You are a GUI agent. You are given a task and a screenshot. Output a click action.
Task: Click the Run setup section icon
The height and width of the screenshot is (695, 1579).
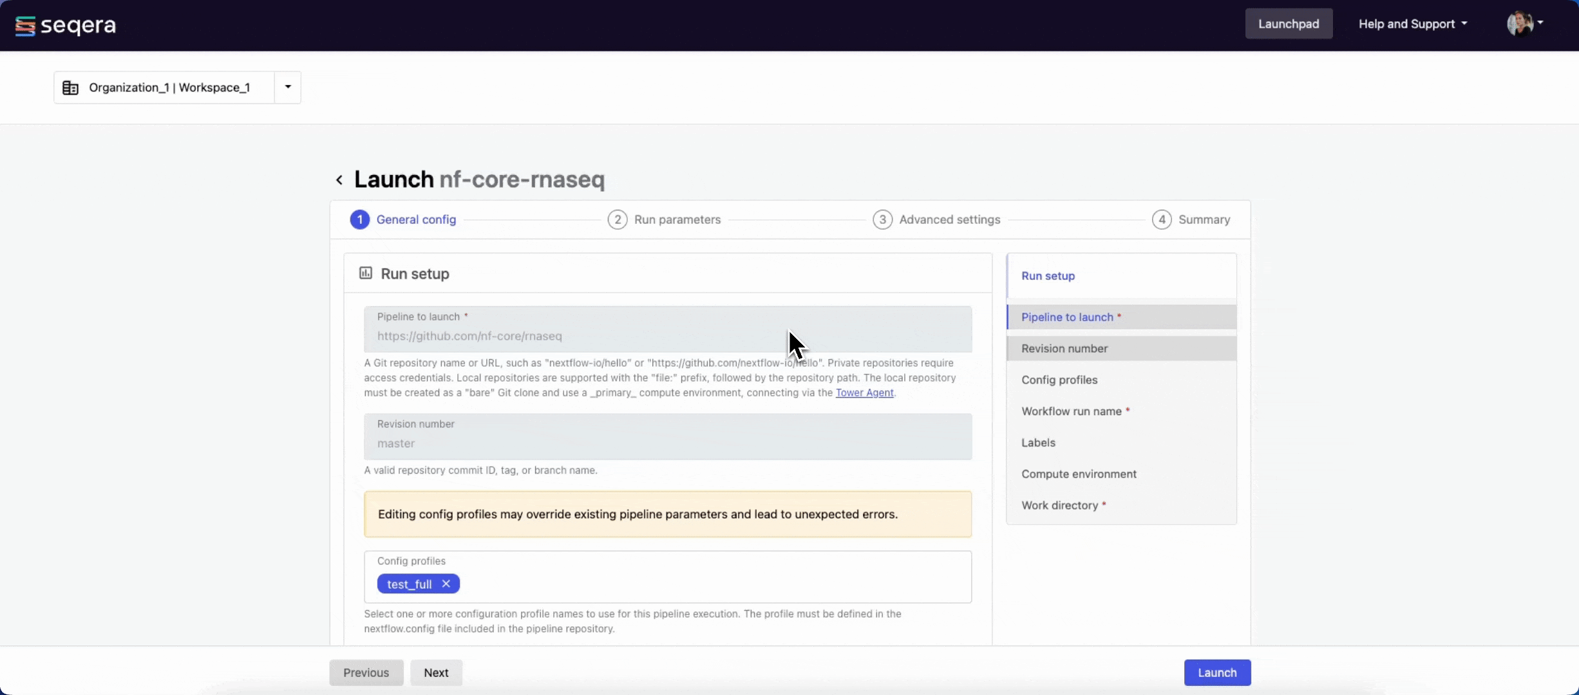click(x=366, y=273)
